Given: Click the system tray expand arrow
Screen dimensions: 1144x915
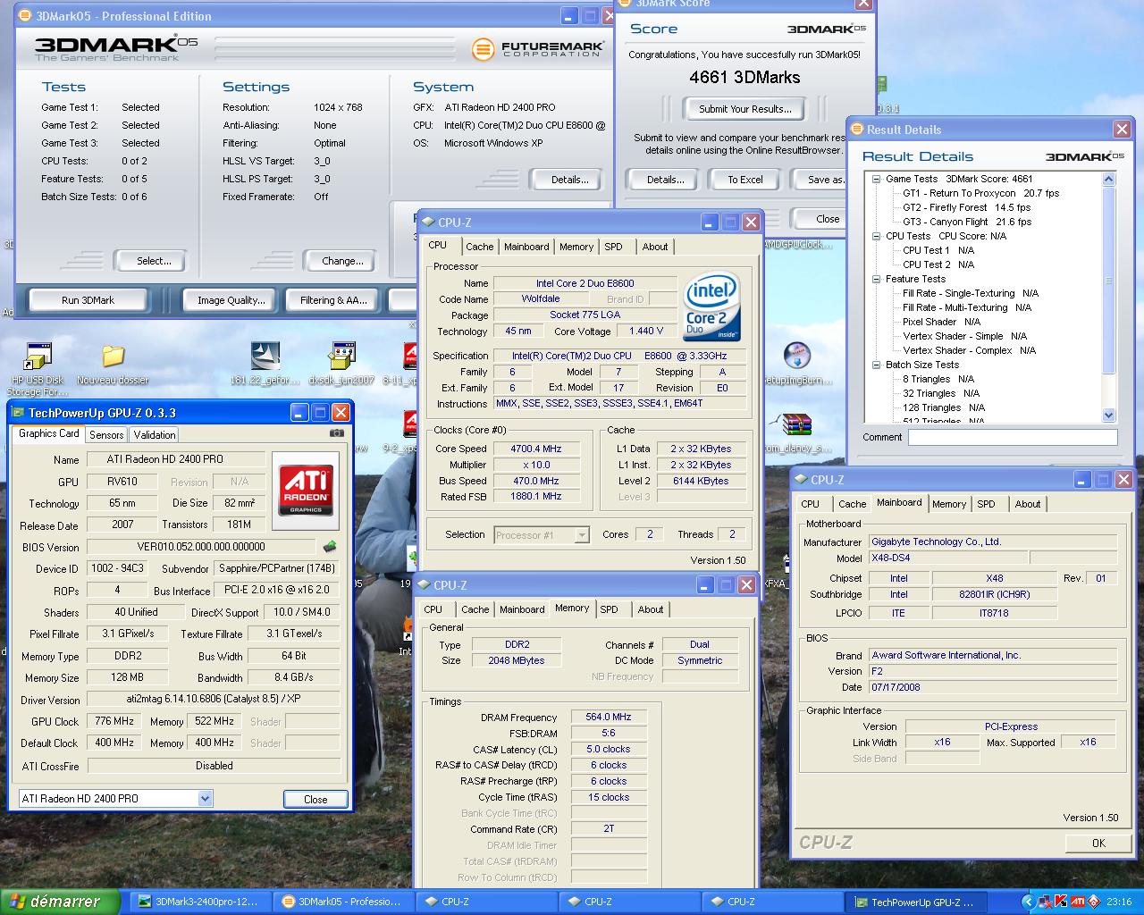Looking at the screenshot, I should coord(1029,902).
